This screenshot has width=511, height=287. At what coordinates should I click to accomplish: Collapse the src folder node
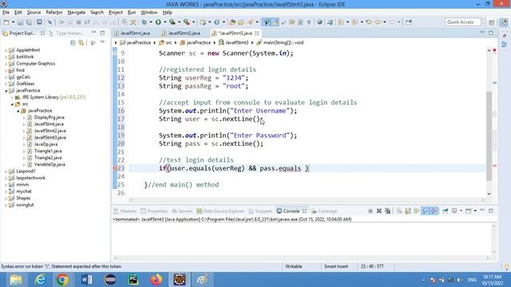click(12, 104)
